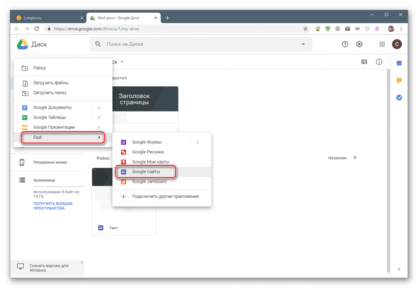Open Google Tasks side panel icon
Image resolution: width=418 pixels, height=288 pixels.
click(399, 98)
